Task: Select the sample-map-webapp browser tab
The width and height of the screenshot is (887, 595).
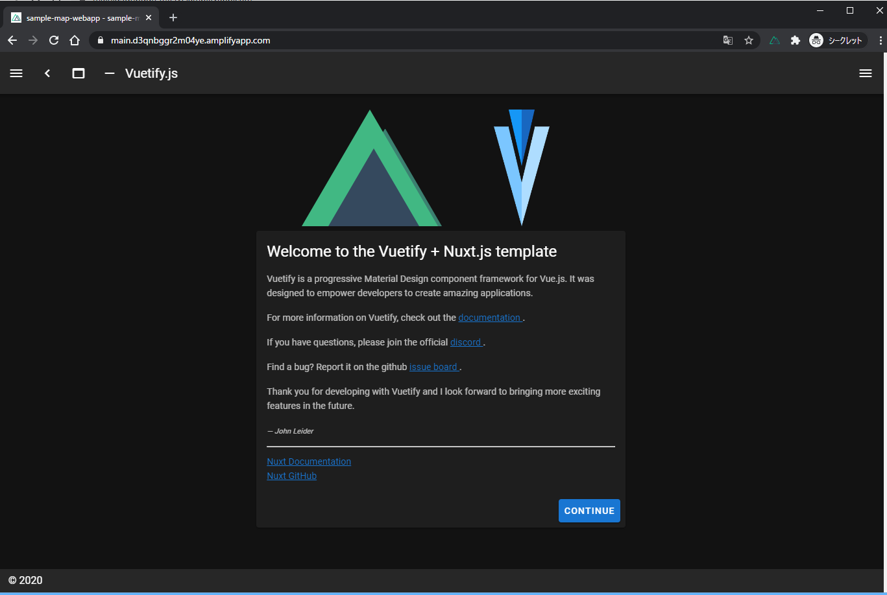Action: [81, 17]
